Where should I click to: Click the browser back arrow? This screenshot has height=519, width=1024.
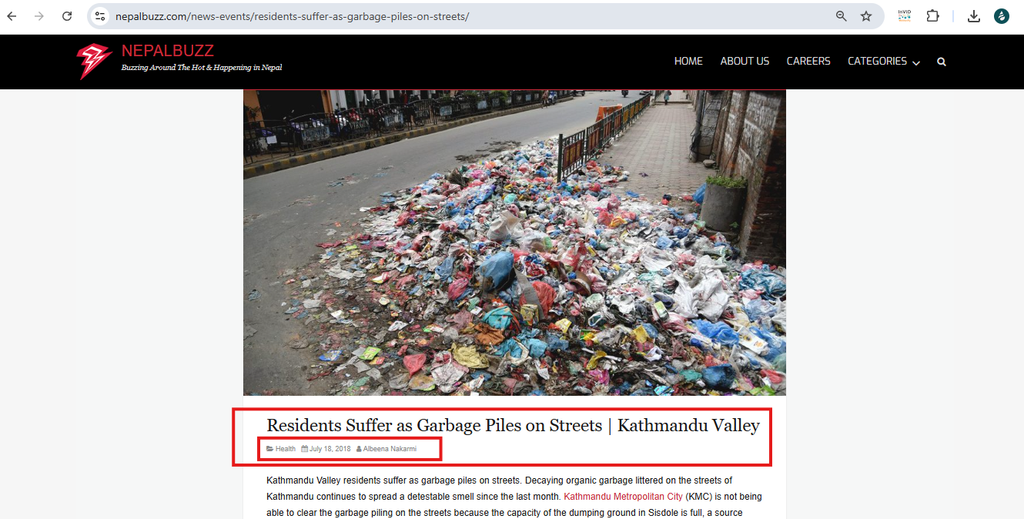click(x=12, y=16)
